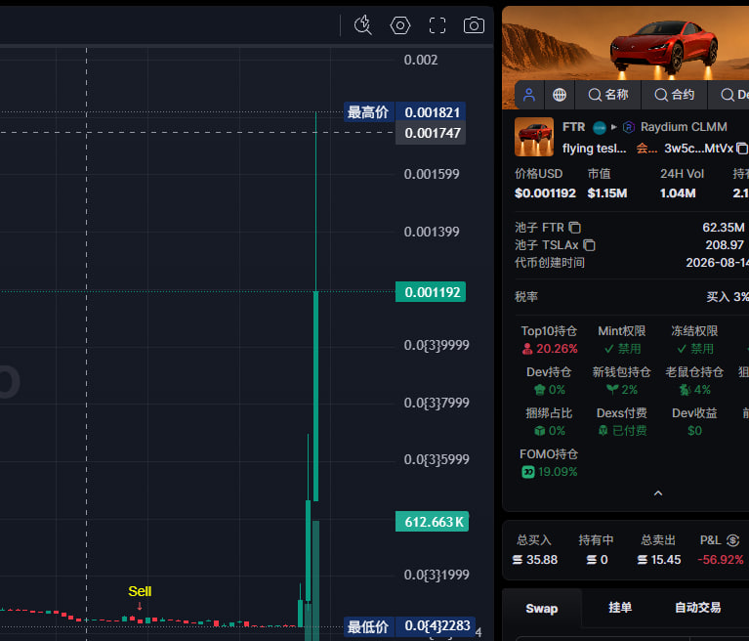
Task: Click the 24H Vol 1.04M value
Action: click(678, 193)
